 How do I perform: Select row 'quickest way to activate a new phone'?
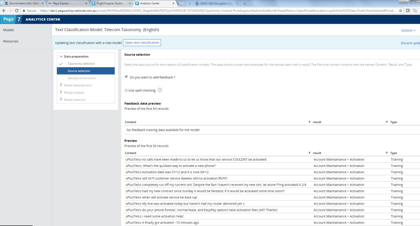(x=272, y=166)
